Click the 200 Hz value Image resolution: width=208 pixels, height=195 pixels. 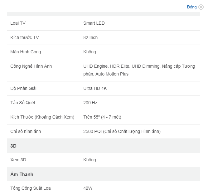[90, 103]
